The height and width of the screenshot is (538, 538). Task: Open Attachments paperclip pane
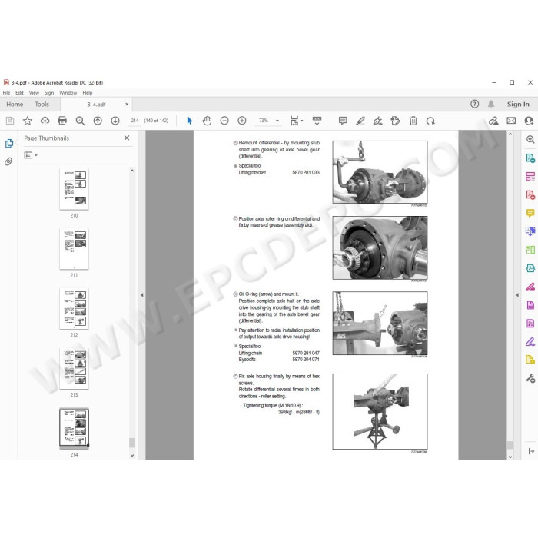[x=8, y=161]
